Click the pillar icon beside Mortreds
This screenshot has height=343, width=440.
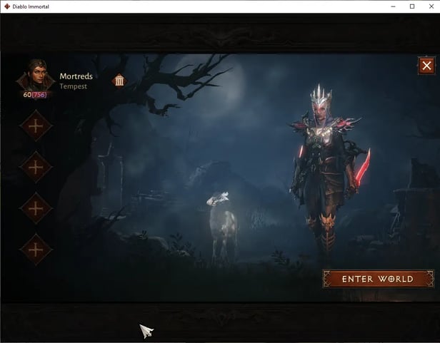[x=119, y=81]
